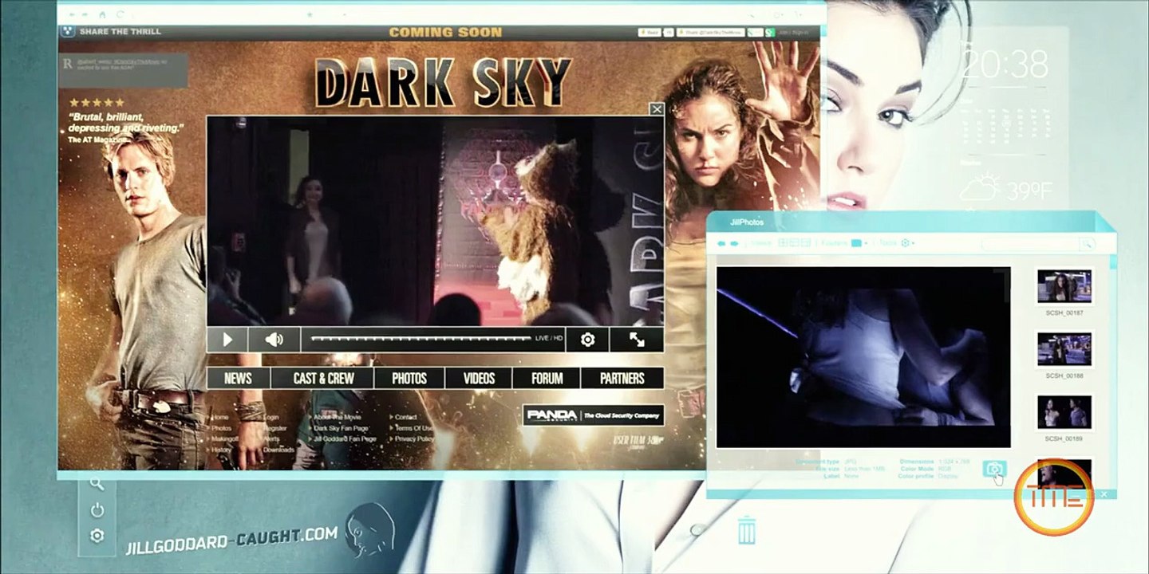Click the Register footer link
Screen dimensions: 1149x574
pos(274,428)
